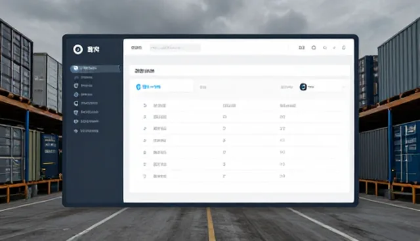Expand the arrow in the table header row
The image size is (420, 241).
145,105
